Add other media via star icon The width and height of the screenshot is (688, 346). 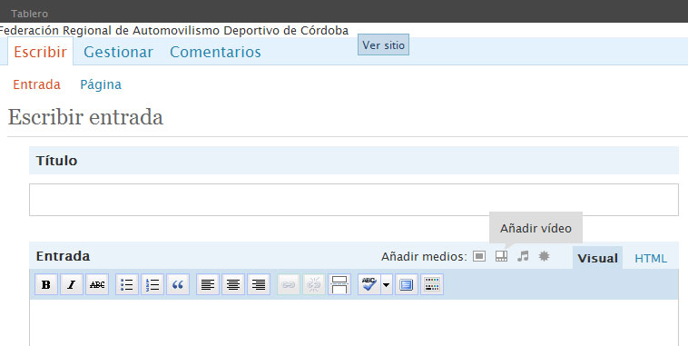pos(544,256)
